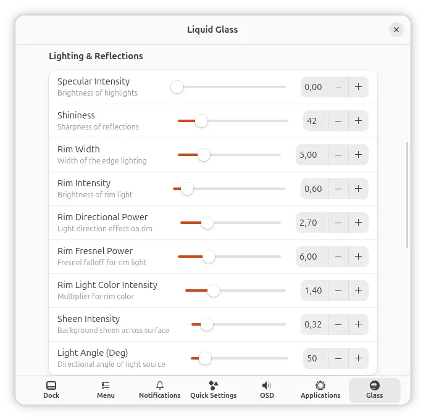The height and width of the screenshot is (420, 426).
Task: Switch to Applications tab
Action: pos(320,390)
